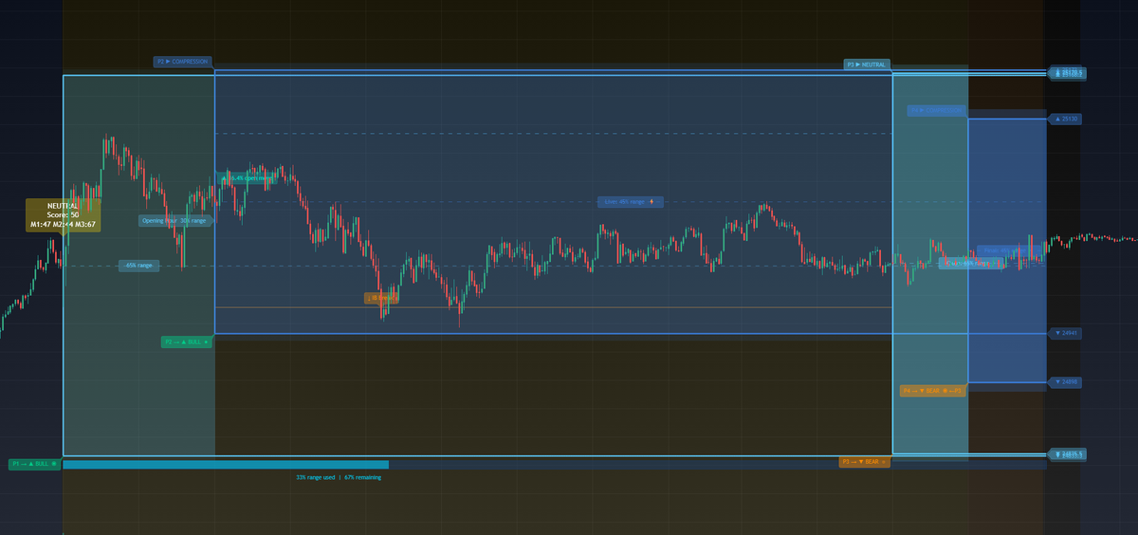1138x535 pixels.
Task: Select the green P1 BULL label
Action: [x=34, y=464]
